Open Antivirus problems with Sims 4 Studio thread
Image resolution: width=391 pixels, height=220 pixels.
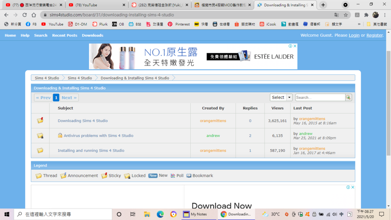coord(99,136)
